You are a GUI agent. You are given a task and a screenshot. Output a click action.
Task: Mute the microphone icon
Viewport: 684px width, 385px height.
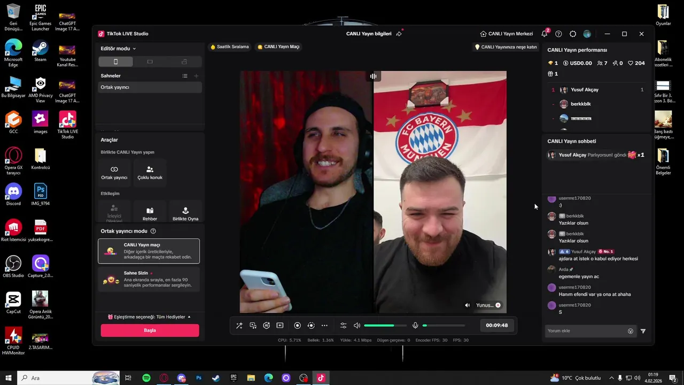[x=415, y=326]
